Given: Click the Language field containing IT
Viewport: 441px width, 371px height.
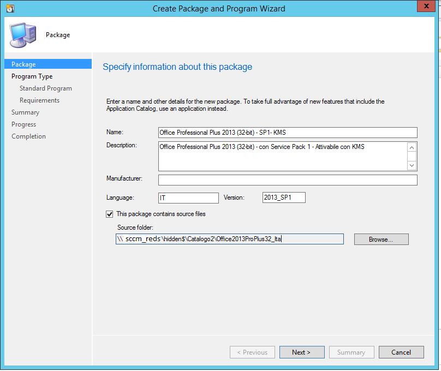Looking at the screenshot, I should point(188,198).
